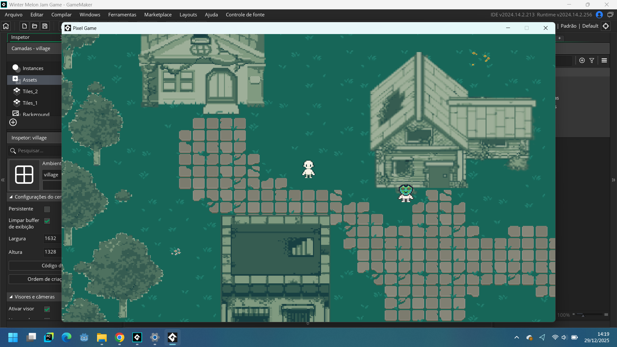Click user account profile icon
The image size is (617, 347).
599,15
